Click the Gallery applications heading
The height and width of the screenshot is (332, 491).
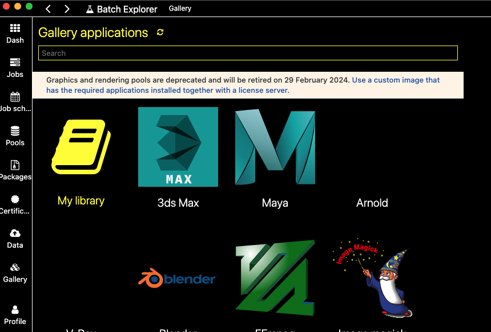(x=93, y=32)
